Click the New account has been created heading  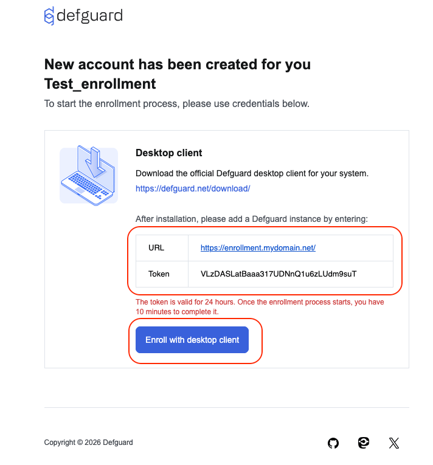pos(178,64)
